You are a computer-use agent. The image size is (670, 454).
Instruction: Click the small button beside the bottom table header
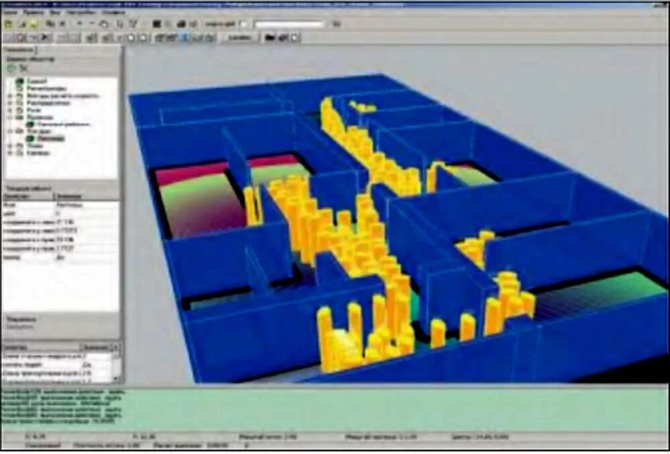pos(115,348)
